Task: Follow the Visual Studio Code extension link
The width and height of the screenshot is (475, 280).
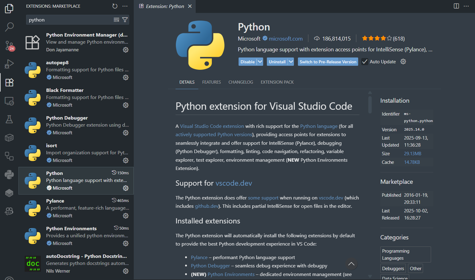Action: (212, 126)
